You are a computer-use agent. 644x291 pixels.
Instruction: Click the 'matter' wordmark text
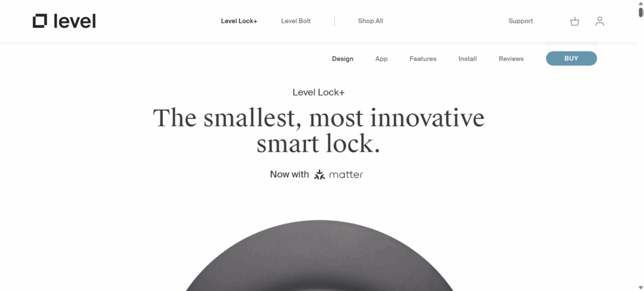click(x=346, y=175)
